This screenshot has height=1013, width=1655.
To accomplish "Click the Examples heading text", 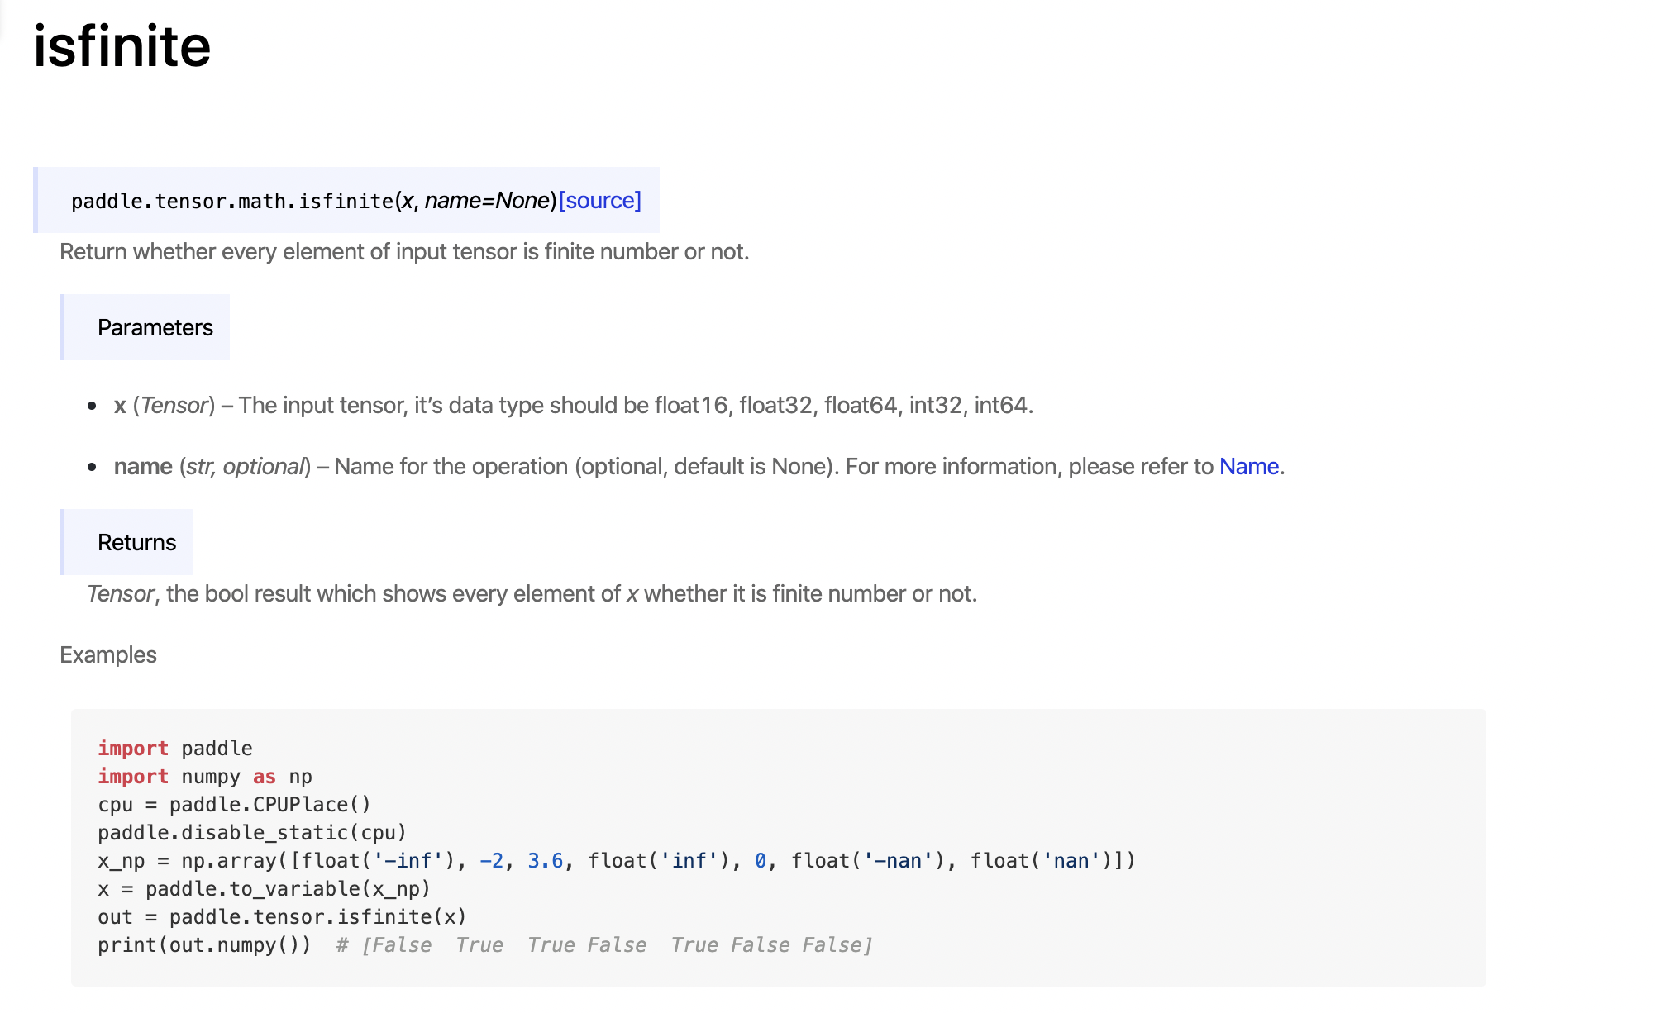I will click(108, 655).
